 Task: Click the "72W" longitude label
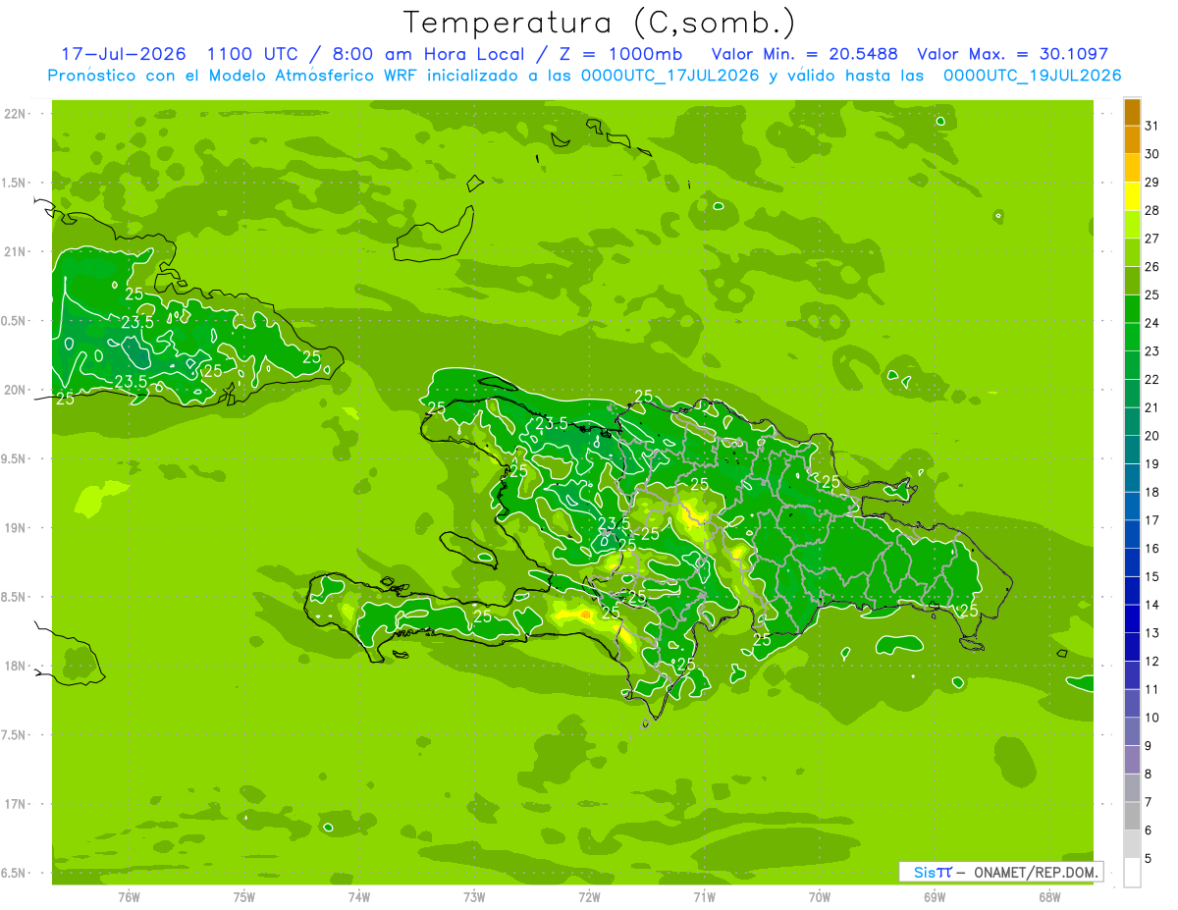tap(589, 896)
